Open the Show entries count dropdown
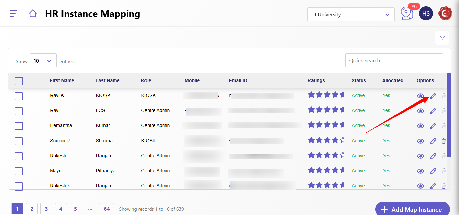The image size is (459, 215). click(43, 61)
